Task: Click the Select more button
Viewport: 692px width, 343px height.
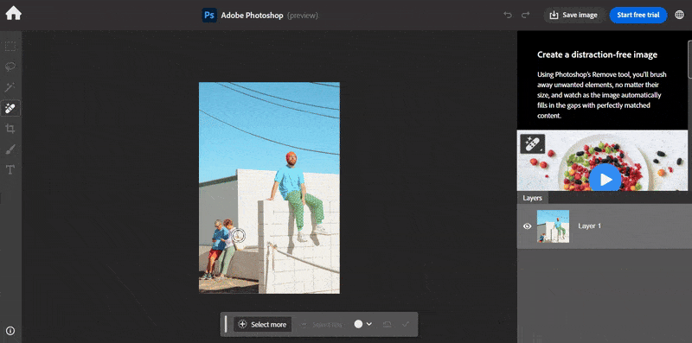Action: (x=263, y=325)
